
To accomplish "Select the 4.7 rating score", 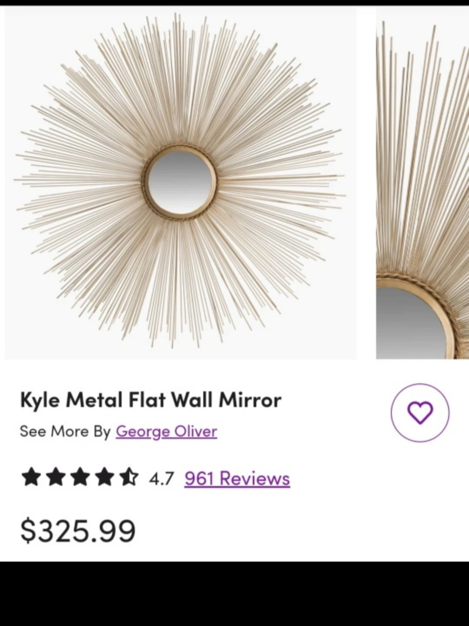I will pos(161,479).
